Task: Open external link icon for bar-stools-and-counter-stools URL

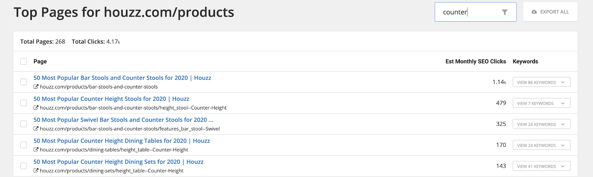Action: coord(36,87)
